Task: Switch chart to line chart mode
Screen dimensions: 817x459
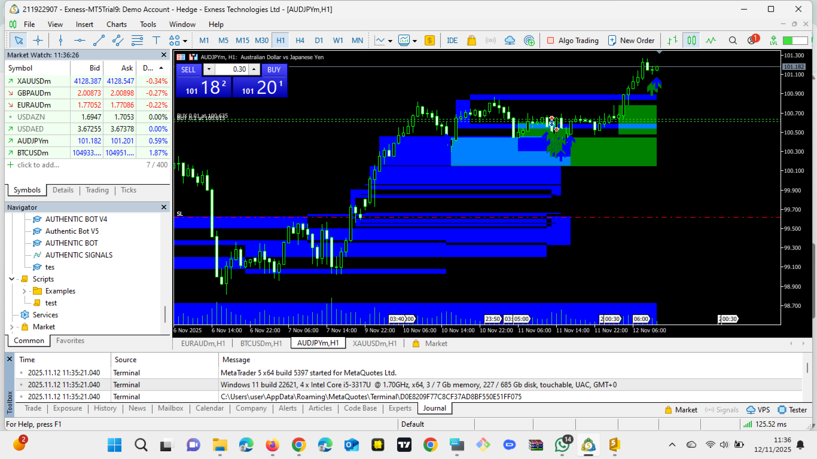Action: click(711, 40)
